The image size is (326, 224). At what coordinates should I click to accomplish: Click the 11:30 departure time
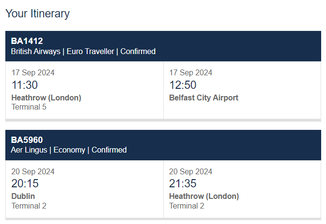25,85
